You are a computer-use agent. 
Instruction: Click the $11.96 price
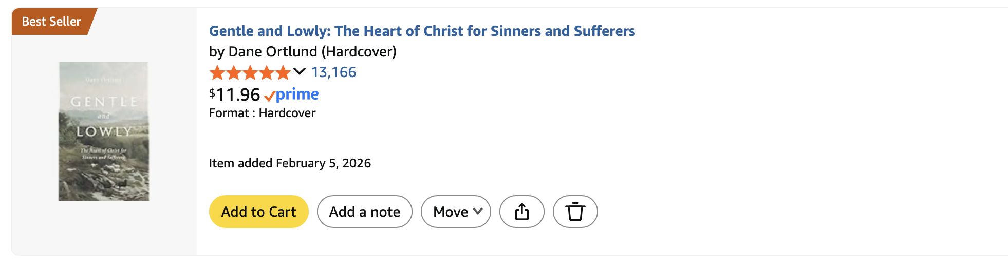pos(235,94)
